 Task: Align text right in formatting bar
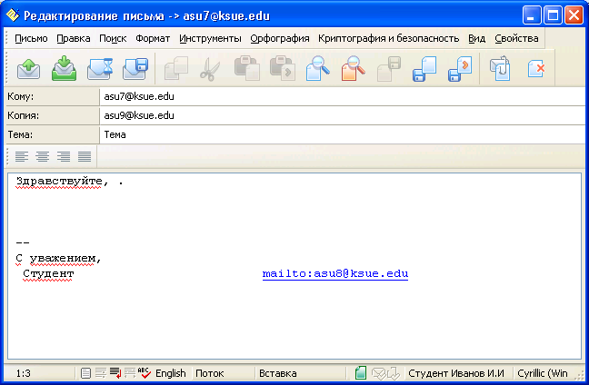click(x=64, y=156)
